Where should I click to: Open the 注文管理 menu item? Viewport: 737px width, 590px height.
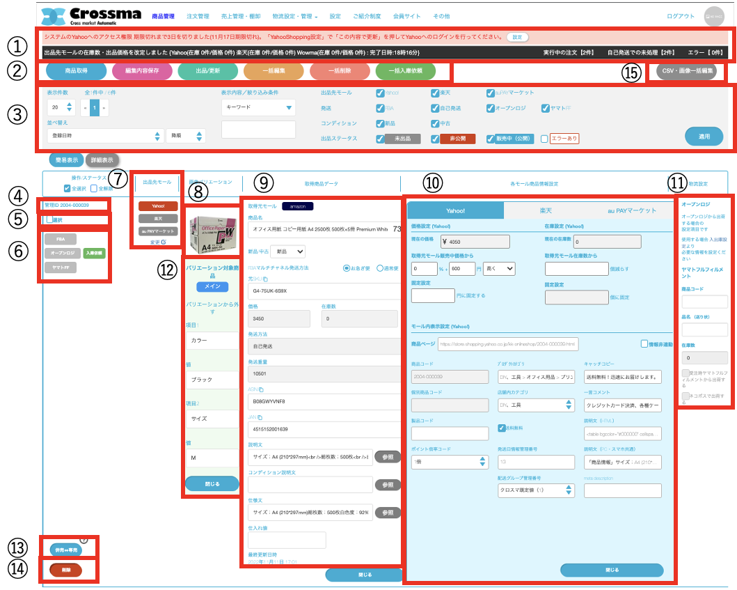tap(199, 15)
